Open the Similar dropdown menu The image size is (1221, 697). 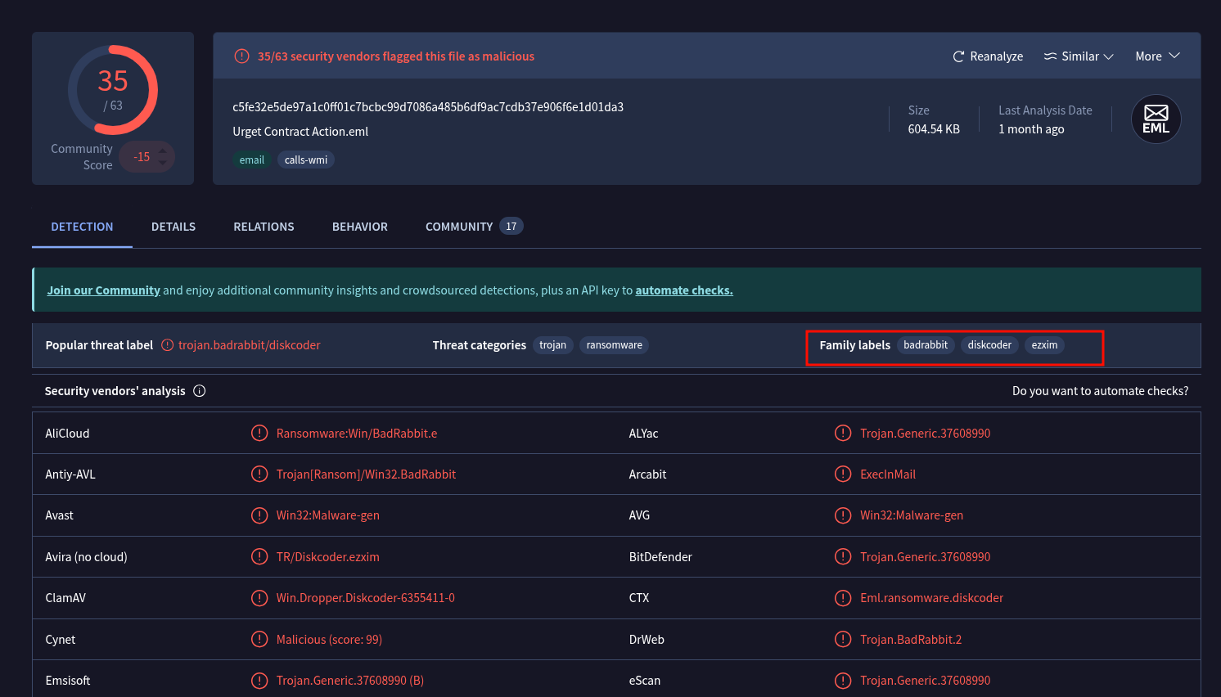tap(1079, 56)
